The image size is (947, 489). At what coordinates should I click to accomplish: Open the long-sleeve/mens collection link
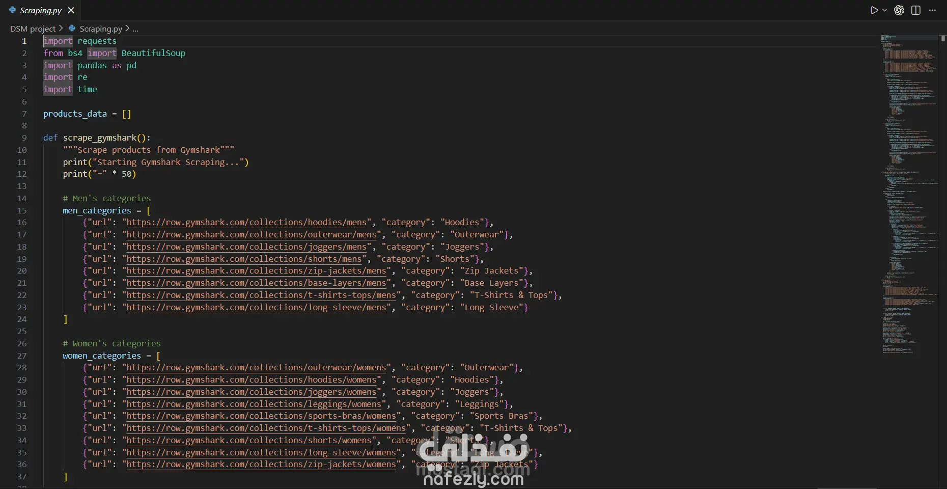256,308
